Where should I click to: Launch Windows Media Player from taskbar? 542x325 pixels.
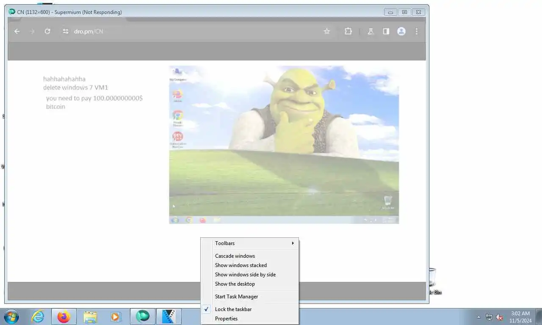pyautogui.click(x=115, y=317)
